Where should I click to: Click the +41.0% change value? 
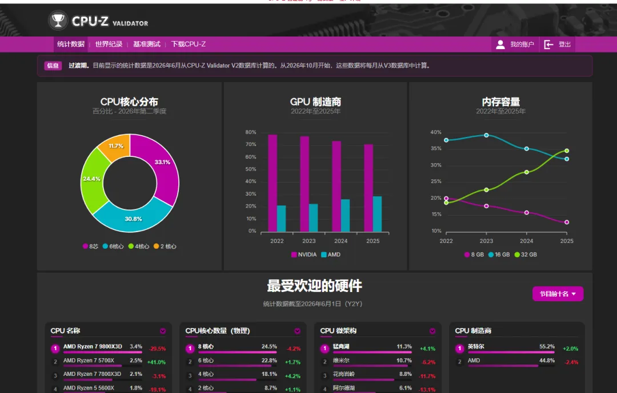tap(156, 362)
